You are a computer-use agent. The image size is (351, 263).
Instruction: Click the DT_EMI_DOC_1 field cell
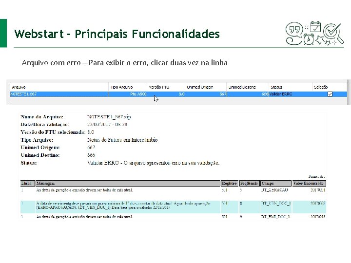[275, 217]
